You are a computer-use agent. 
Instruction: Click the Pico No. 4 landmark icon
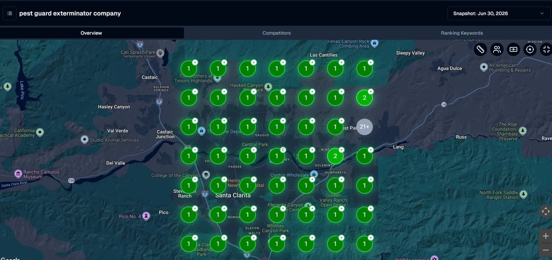click(x=146, y=216)
